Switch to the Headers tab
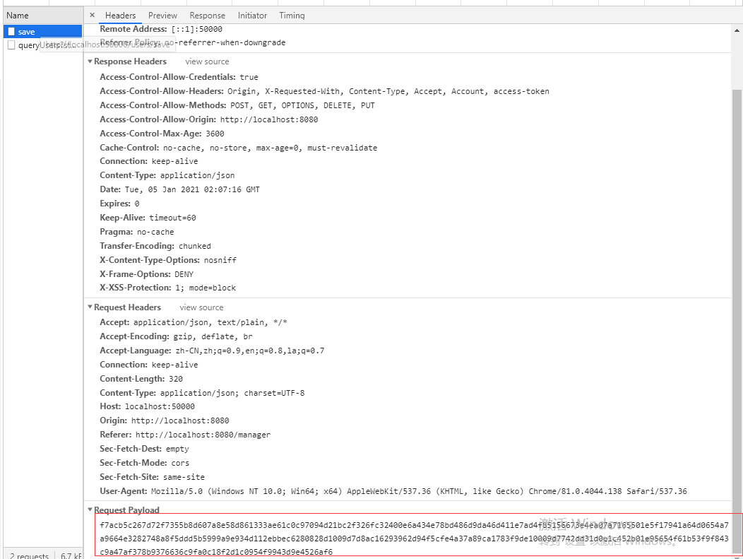Screen dimensions: 743x559 120,16
